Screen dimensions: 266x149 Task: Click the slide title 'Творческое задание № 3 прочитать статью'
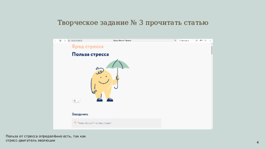[x=133, y=22]
